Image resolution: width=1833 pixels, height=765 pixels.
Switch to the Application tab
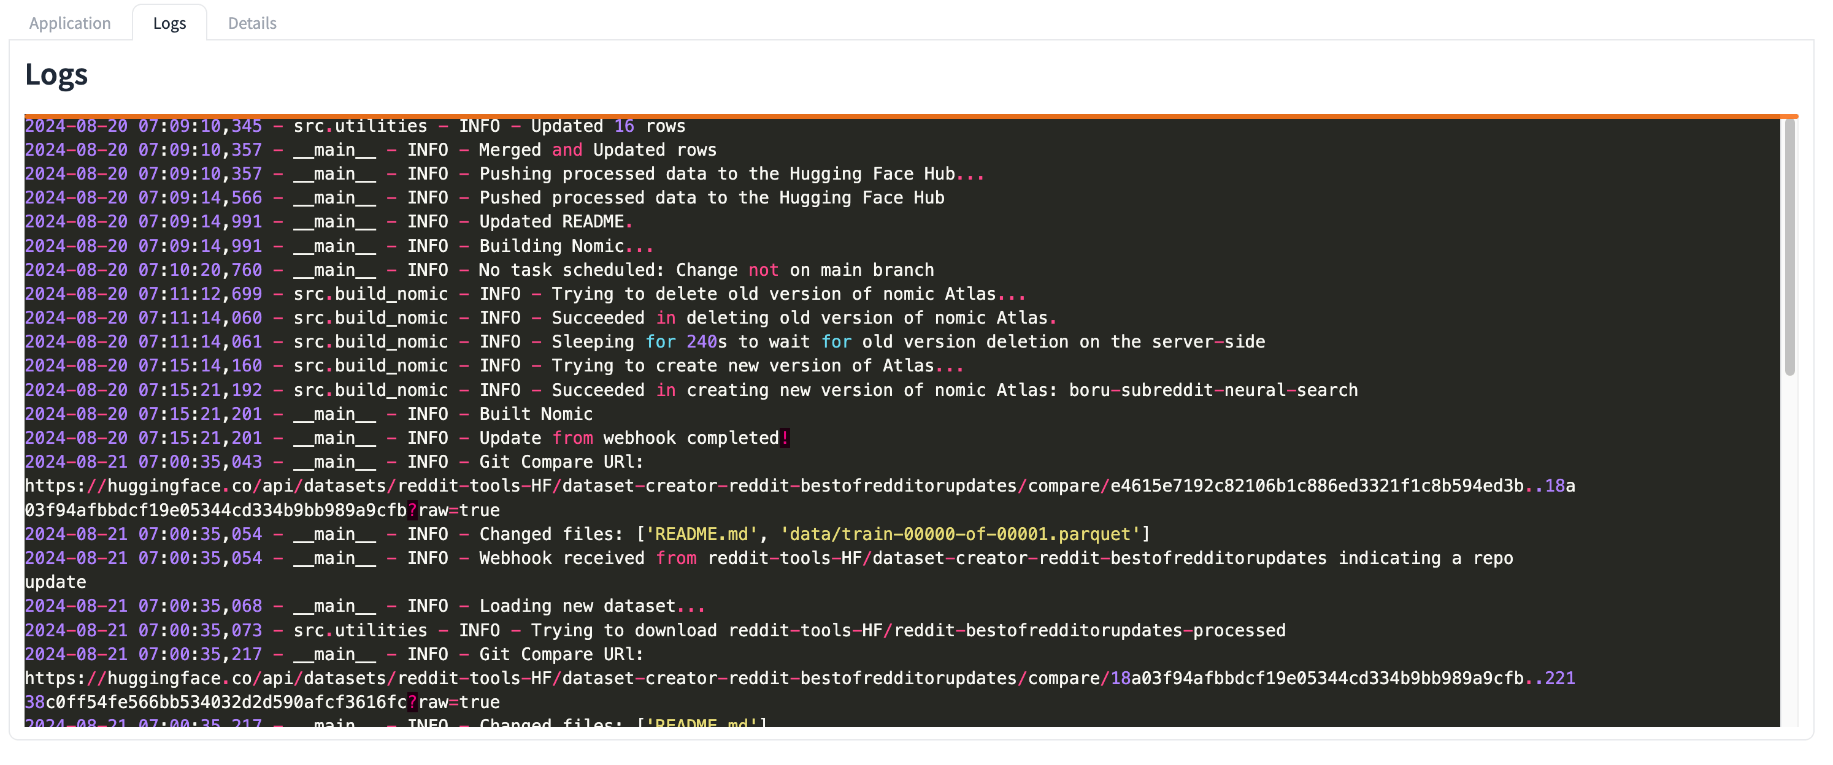point(68,21)
